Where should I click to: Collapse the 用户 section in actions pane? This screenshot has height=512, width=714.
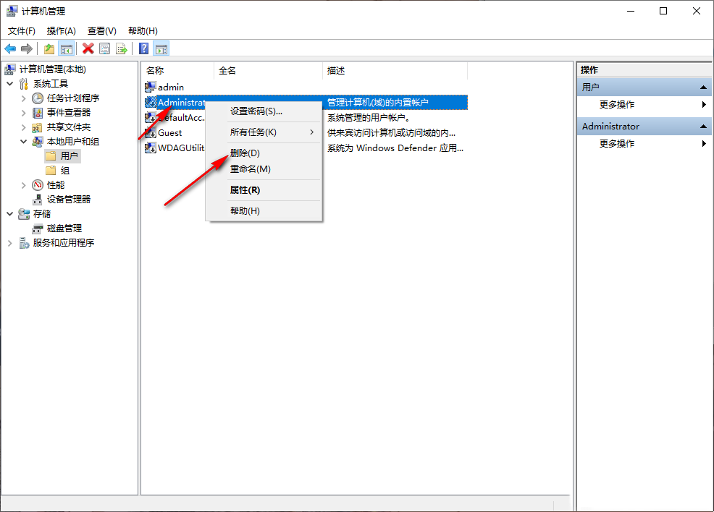coord(703,88)
